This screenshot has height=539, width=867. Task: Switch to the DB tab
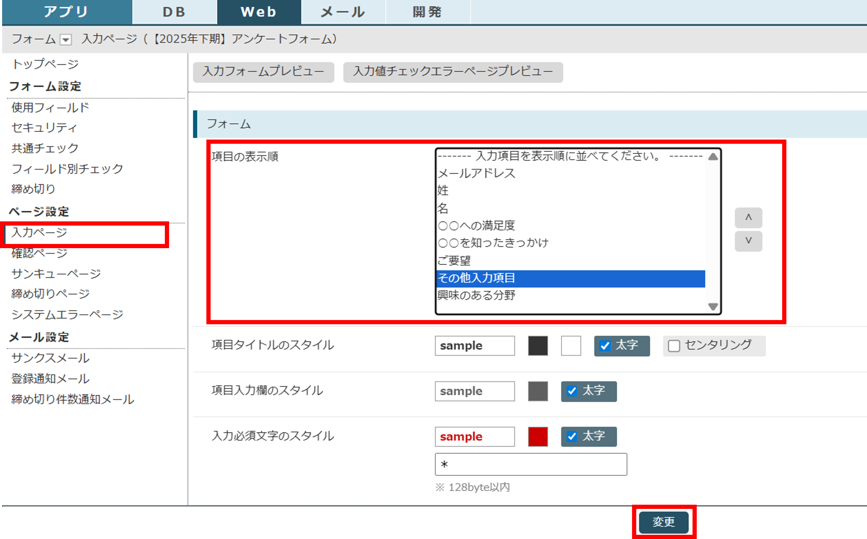(174, 12)
